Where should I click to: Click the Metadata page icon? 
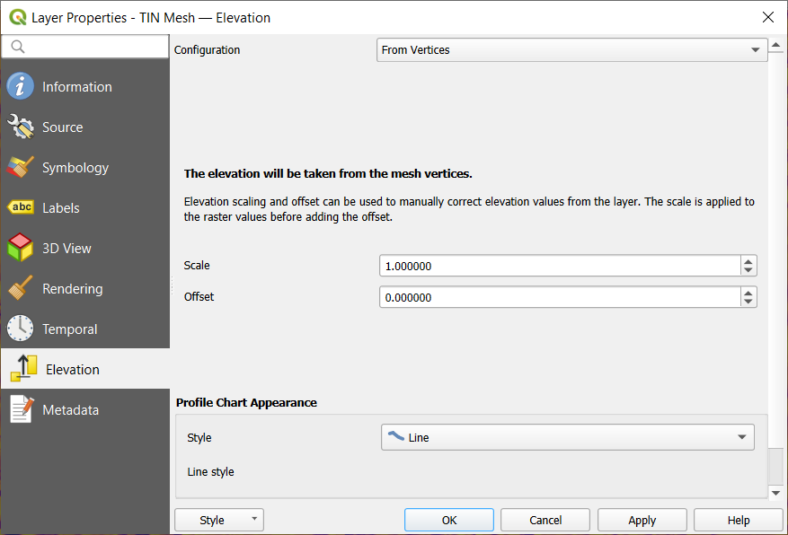20,409
